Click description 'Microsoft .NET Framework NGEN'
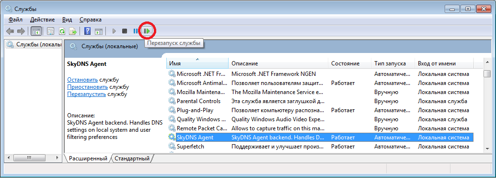 pyautogui.click(x=274, y=74)
